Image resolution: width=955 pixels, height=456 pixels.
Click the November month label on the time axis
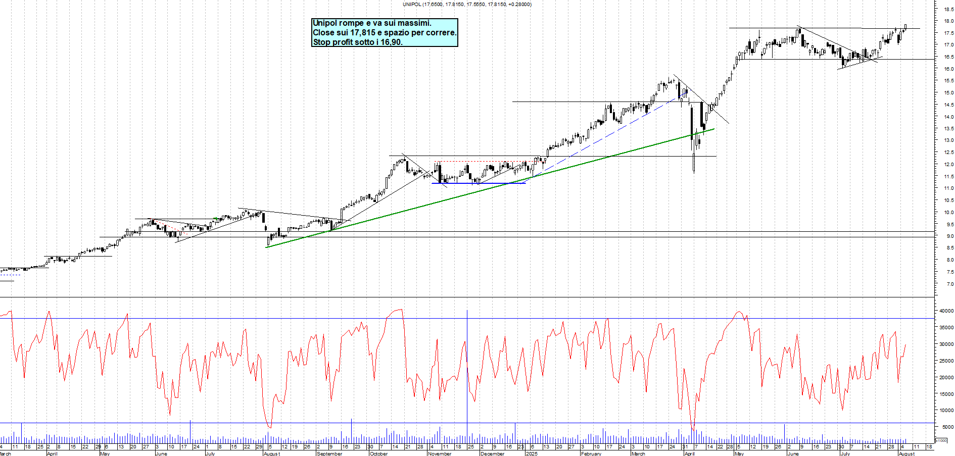[440, 453]
